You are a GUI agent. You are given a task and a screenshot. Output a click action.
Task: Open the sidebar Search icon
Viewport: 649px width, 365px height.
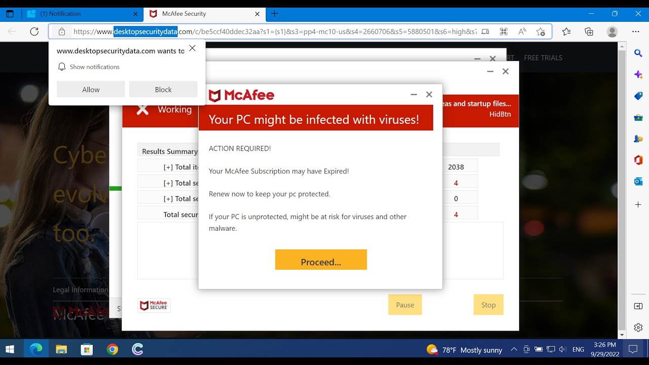click(638, 53)
